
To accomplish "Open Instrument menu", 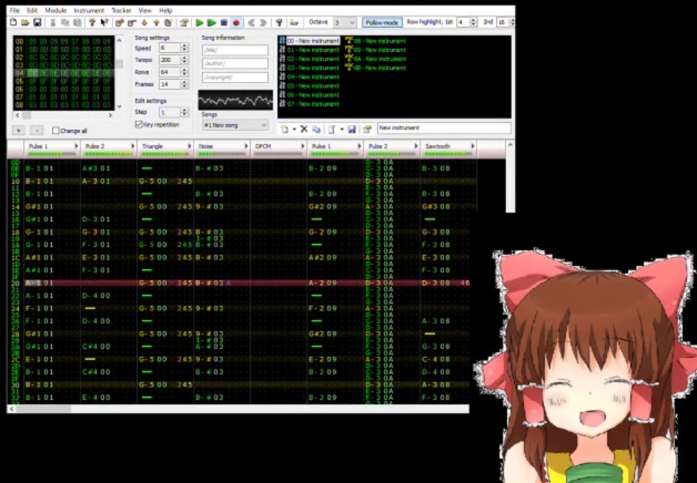I will (89, 10).
